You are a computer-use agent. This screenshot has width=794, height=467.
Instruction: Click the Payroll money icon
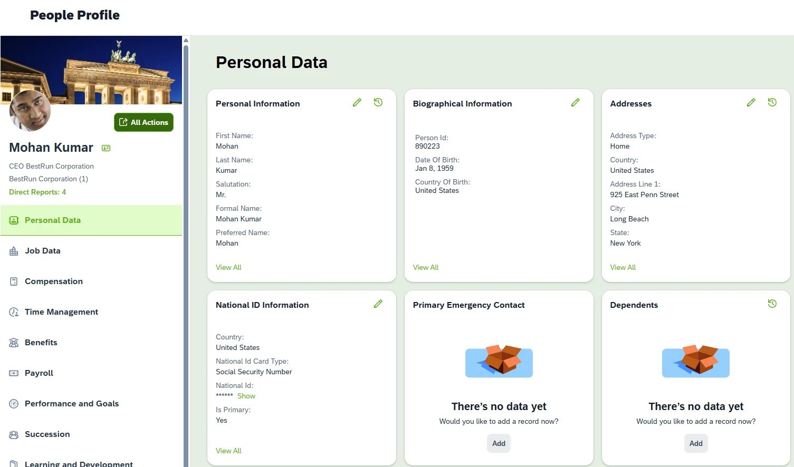14,373
